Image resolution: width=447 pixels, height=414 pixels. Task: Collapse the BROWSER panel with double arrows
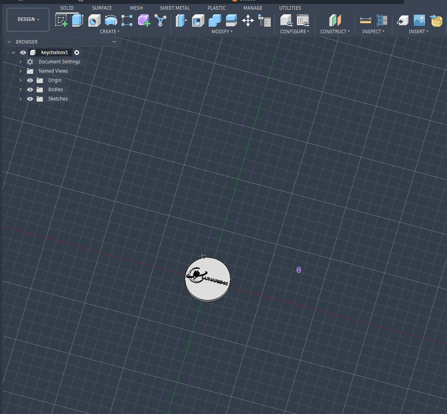(x=9, y=42)
